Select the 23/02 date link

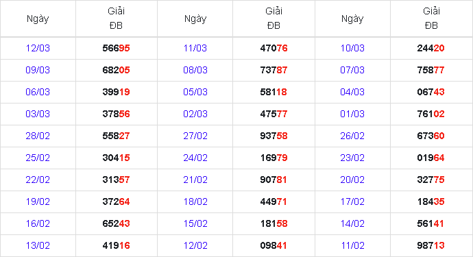(352, 158)
